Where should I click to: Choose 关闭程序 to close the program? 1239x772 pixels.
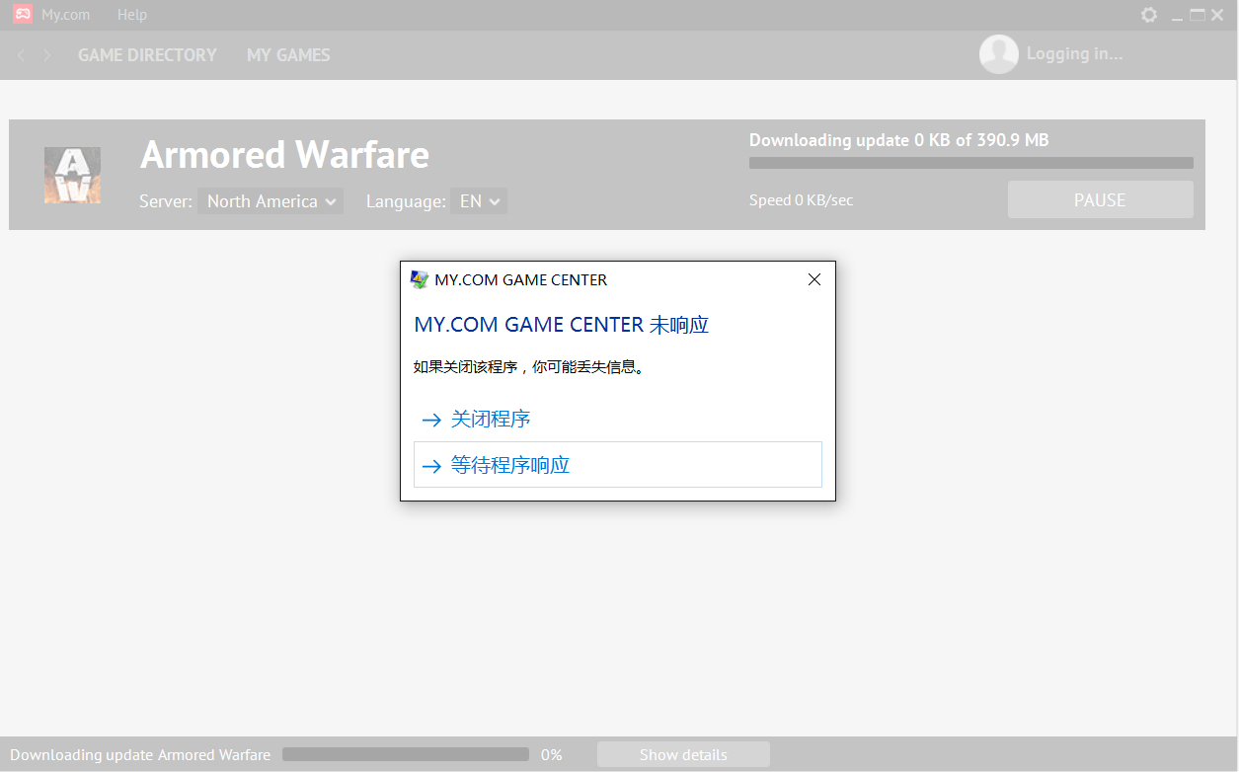coord(618,420)
